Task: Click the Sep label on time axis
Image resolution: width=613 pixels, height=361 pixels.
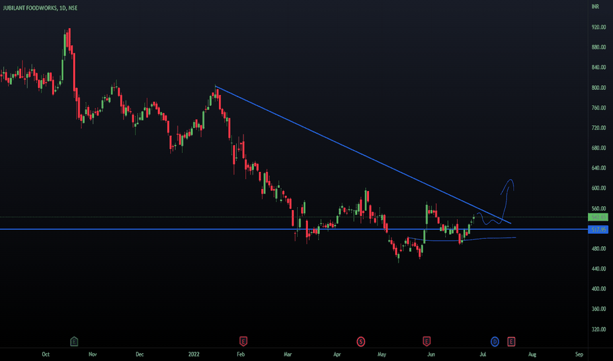Action: point(579,354)
